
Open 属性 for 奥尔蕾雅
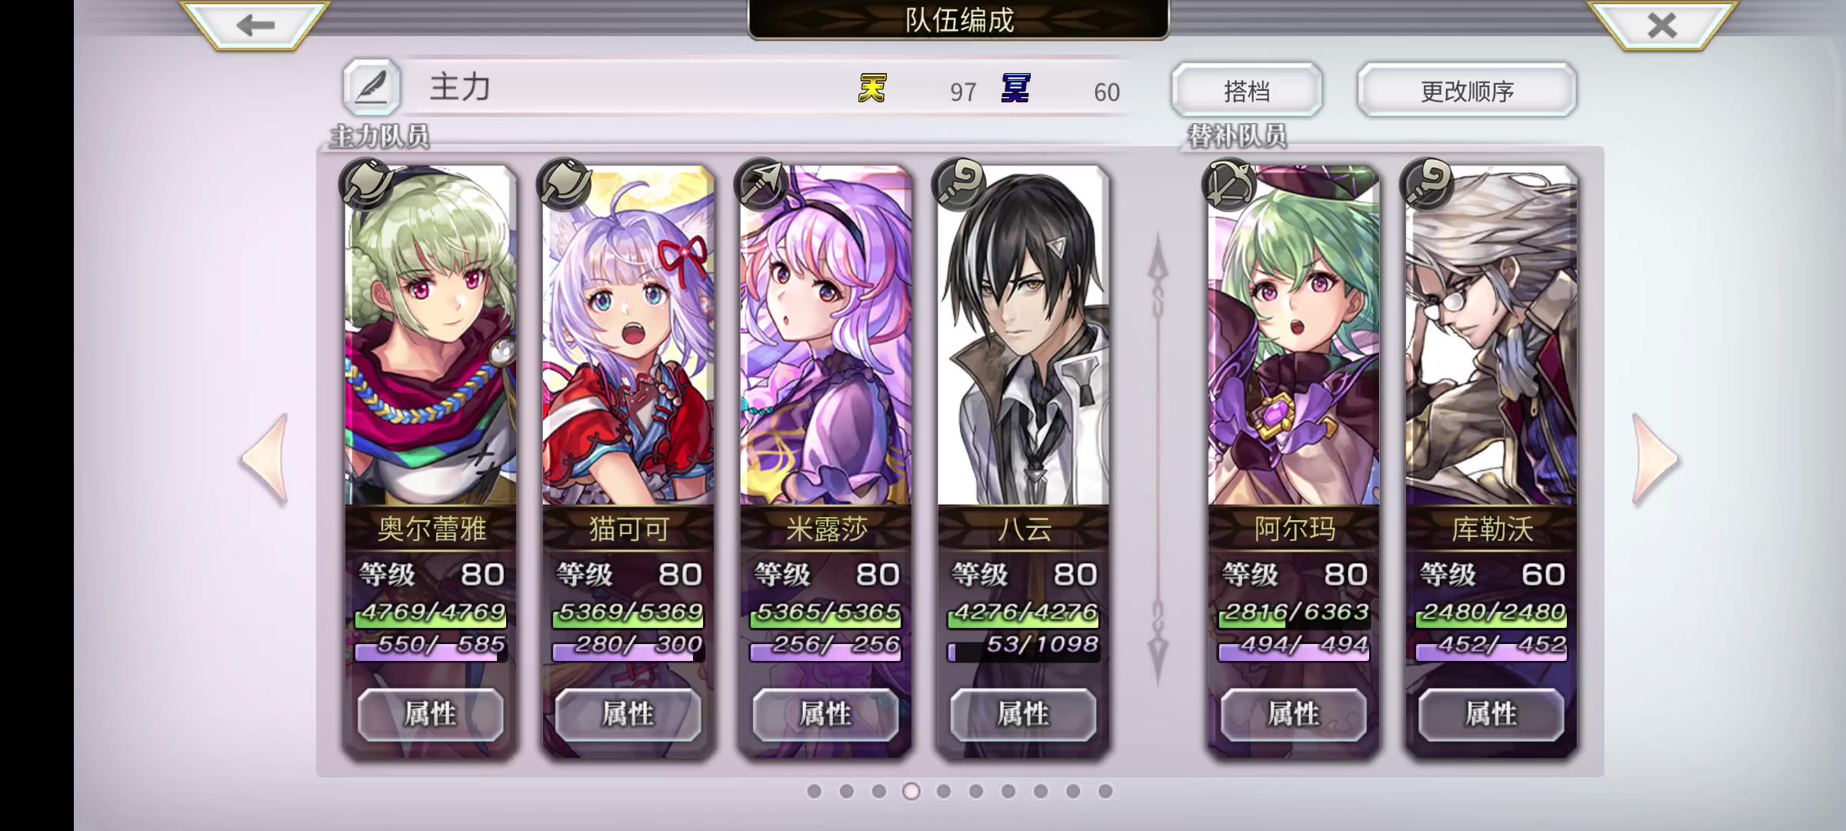coord(431,714)
